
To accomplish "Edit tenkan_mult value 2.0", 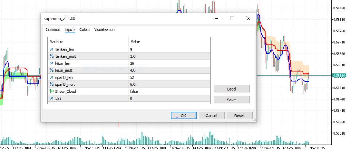I will coord(170,56).
